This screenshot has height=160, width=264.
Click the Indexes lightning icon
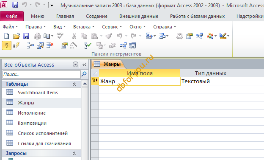tap(16, 45)
